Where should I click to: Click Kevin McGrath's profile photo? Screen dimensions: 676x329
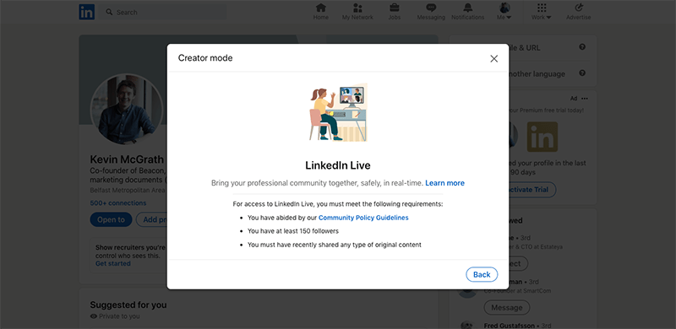coord(126,109)
